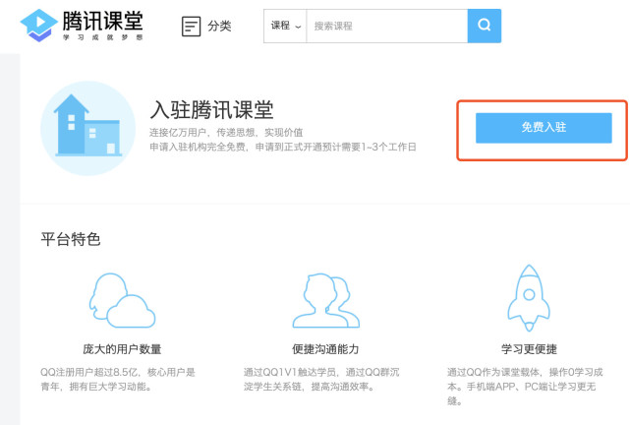Open the 分类 category list icon

tap(191, 27)
